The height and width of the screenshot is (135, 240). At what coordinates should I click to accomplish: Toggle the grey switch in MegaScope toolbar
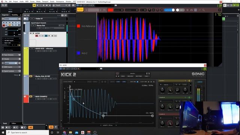click(x=180, y=10)
